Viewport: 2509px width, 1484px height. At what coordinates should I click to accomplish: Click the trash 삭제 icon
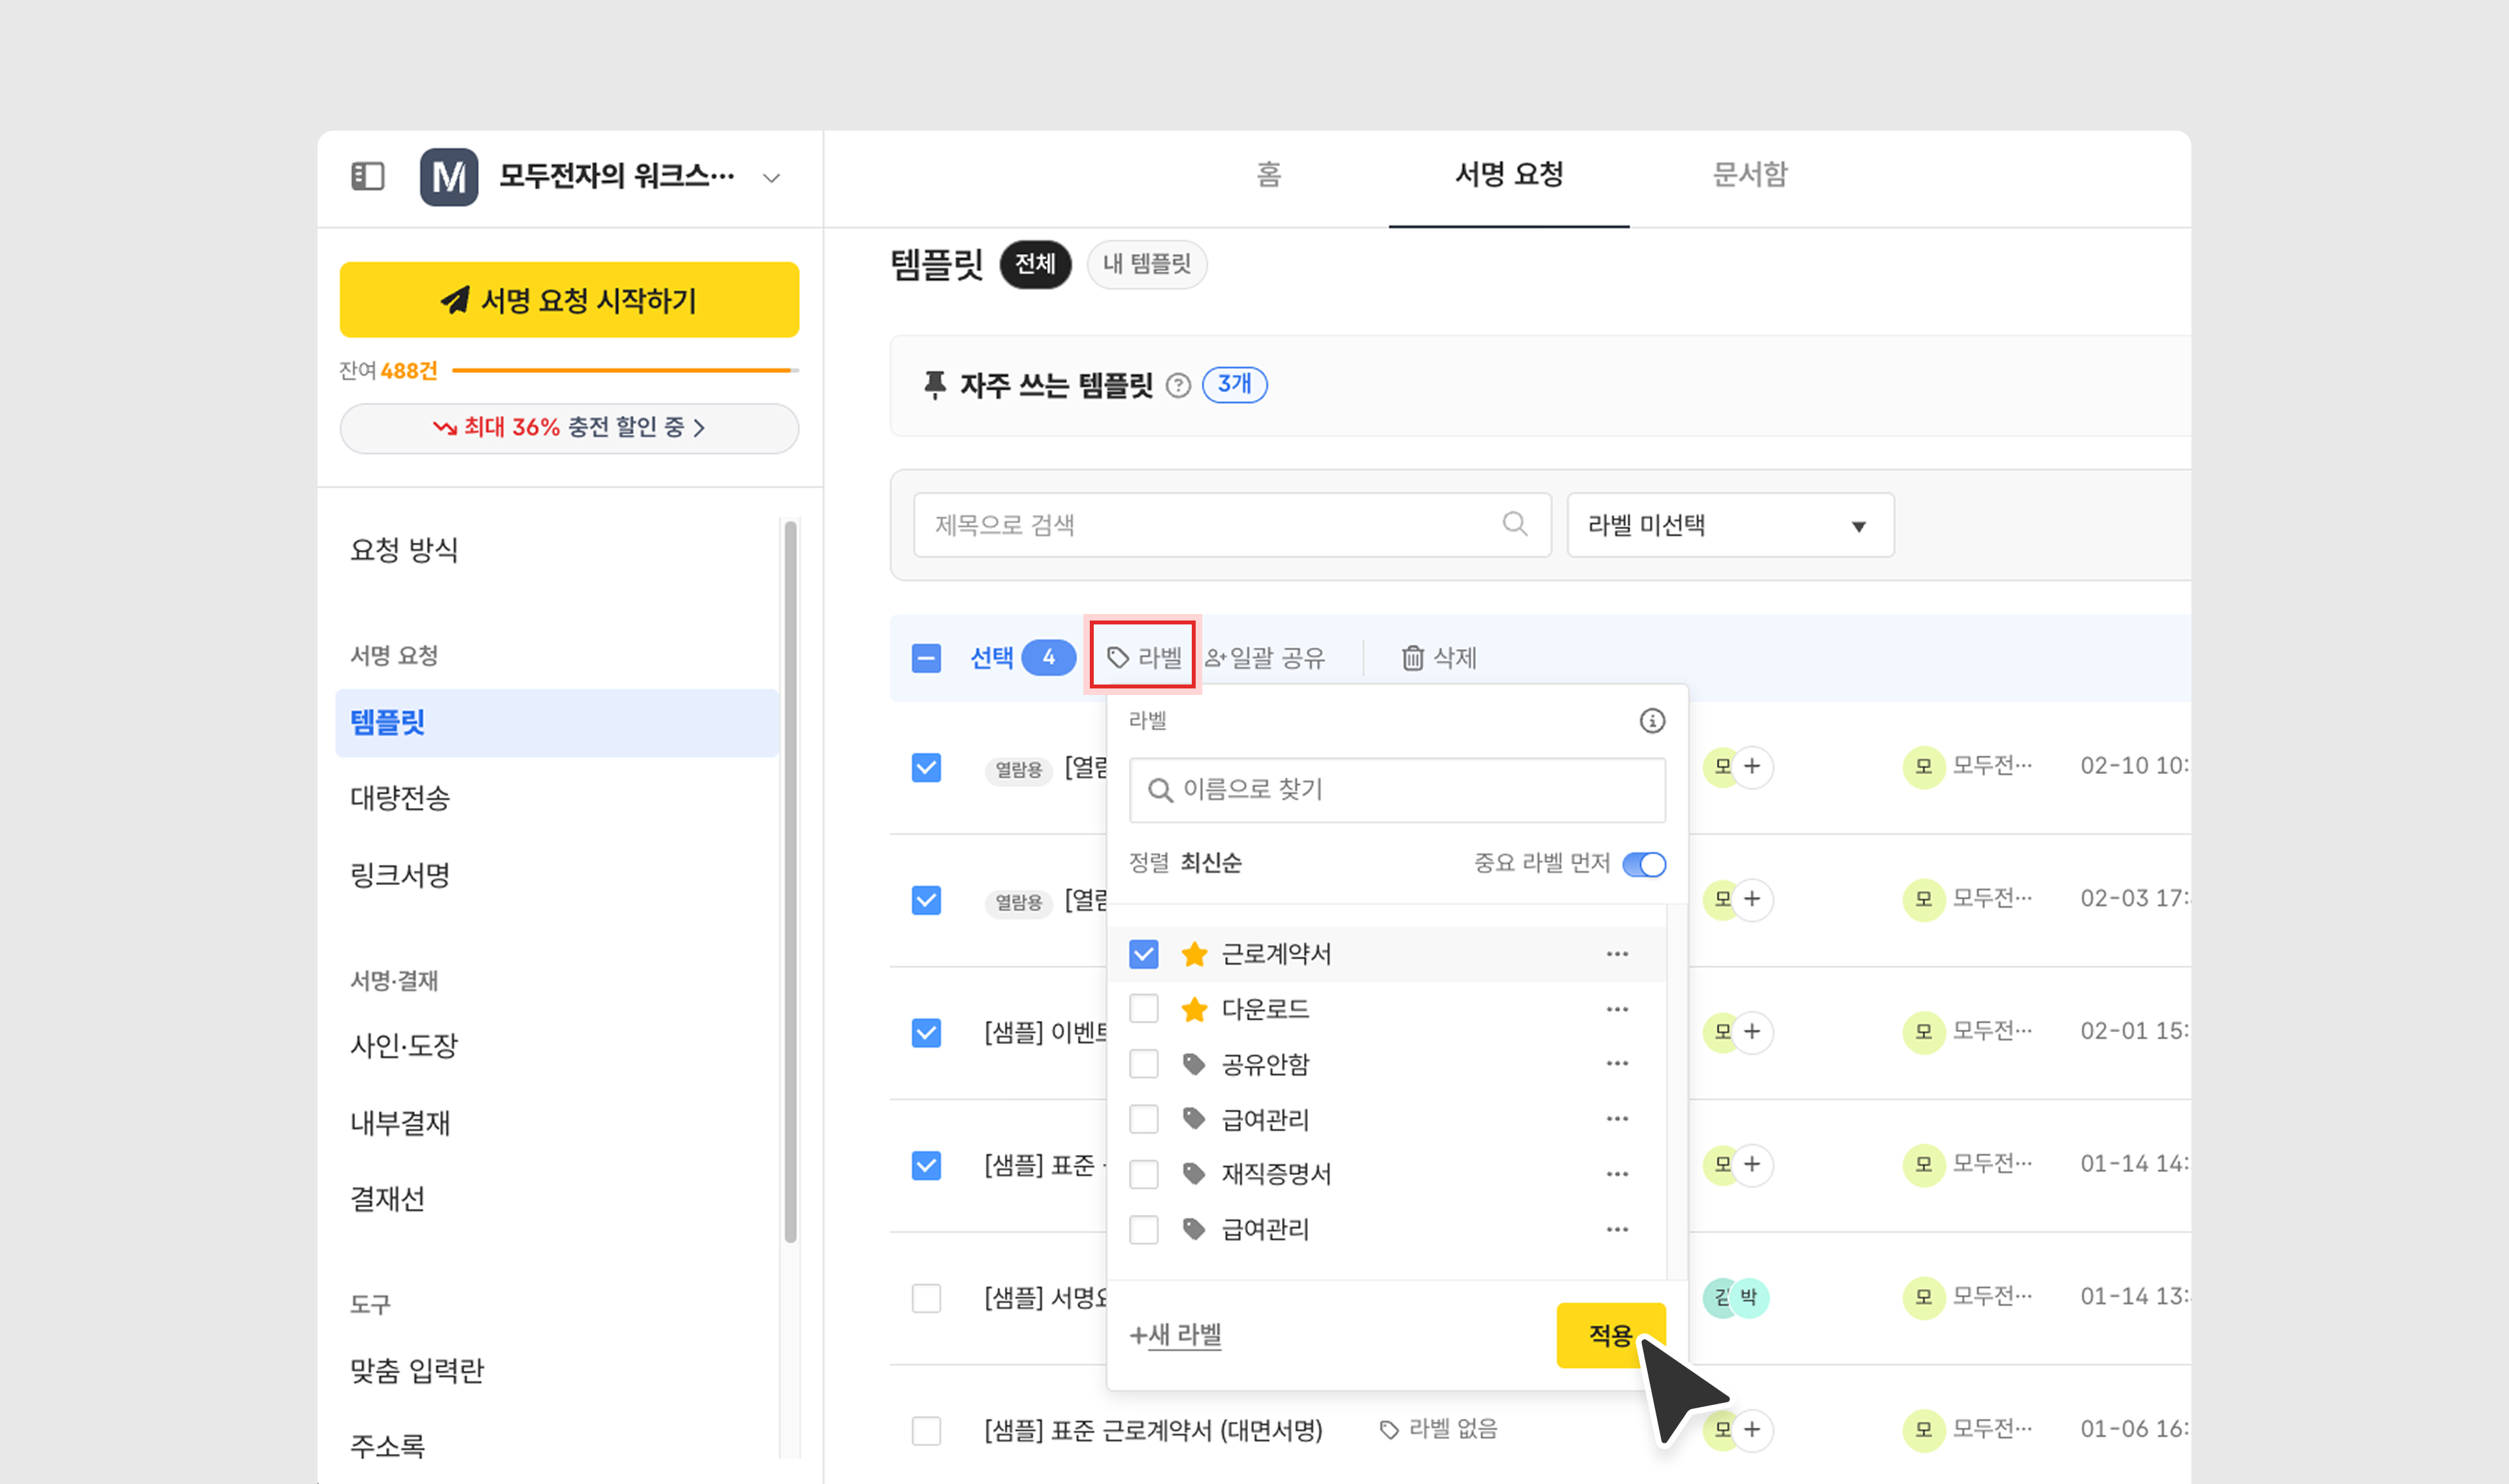click(x=1412, y=658)
